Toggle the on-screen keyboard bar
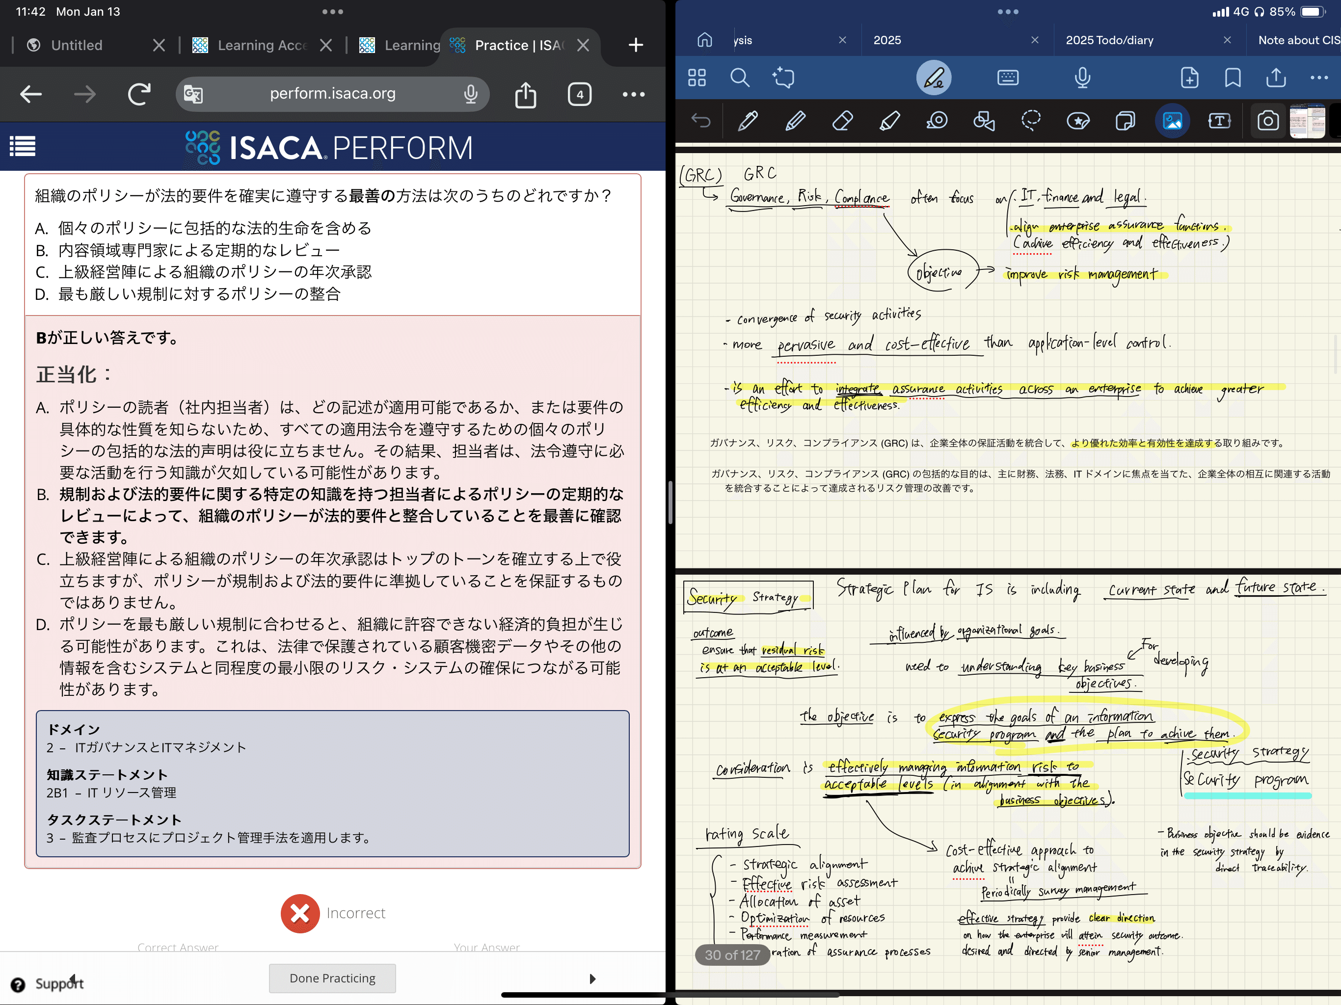 [1008, 78]
